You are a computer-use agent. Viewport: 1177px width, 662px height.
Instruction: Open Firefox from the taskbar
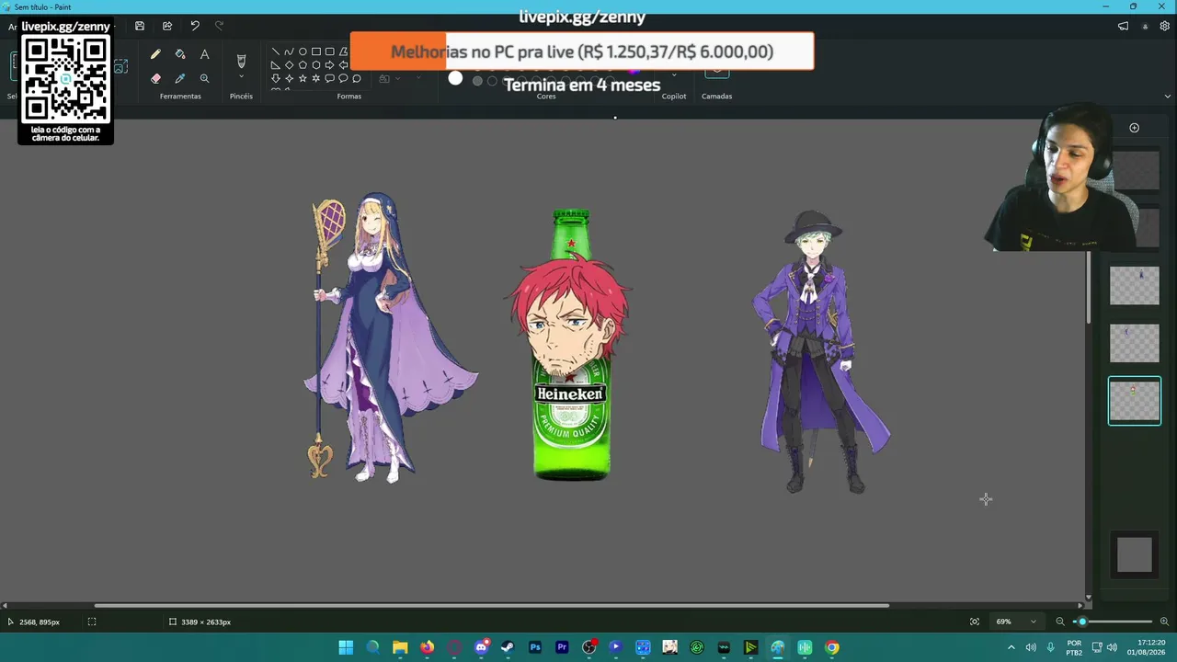click(427, 647)
